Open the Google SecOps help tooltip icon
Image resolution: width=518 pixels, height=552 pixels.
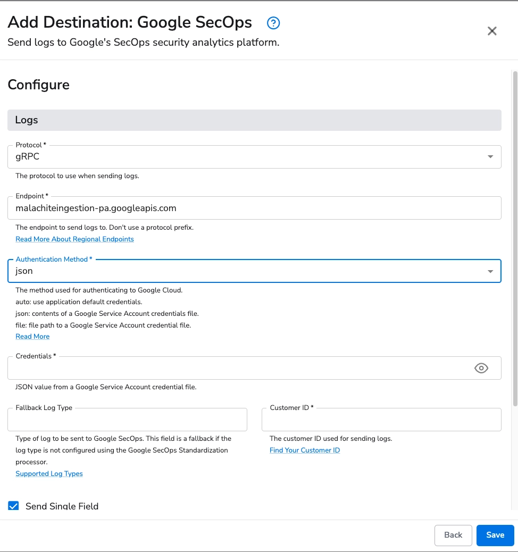point(273,23)
